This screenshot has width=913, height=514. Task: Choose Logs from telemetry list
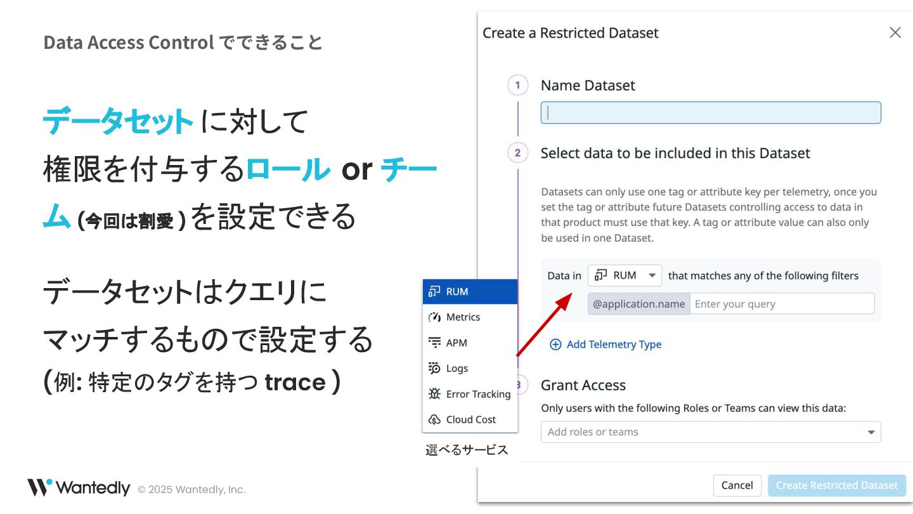click(x=470, y=368)
